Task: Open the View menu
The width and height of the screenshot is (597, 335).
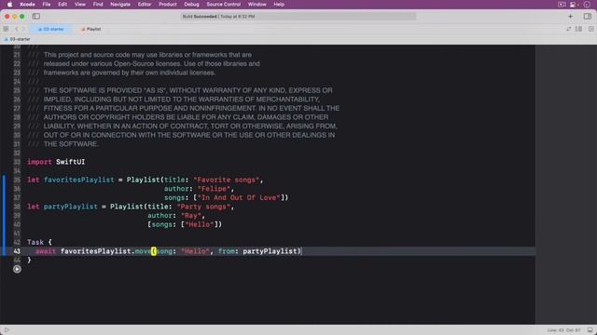Action: (80, 4)
